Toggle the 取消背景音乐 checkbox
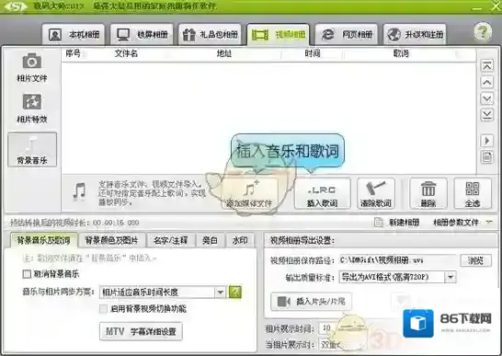The height and width of the screenshot is (356, 502). [27, 274]
